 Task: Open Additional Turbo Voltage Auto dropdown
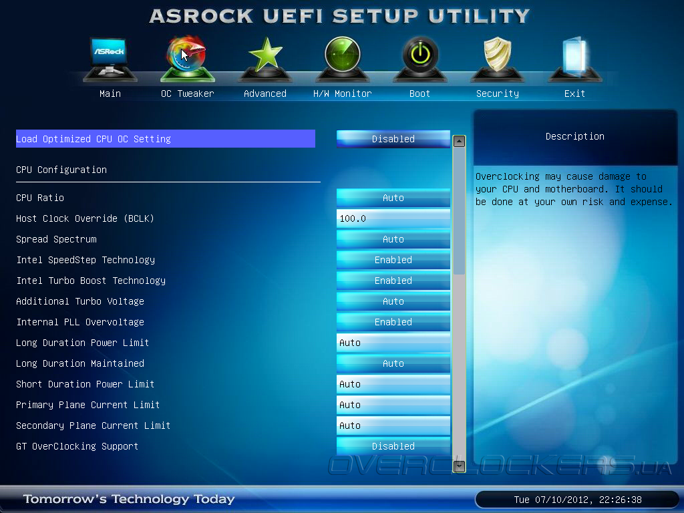coord(393,301)
